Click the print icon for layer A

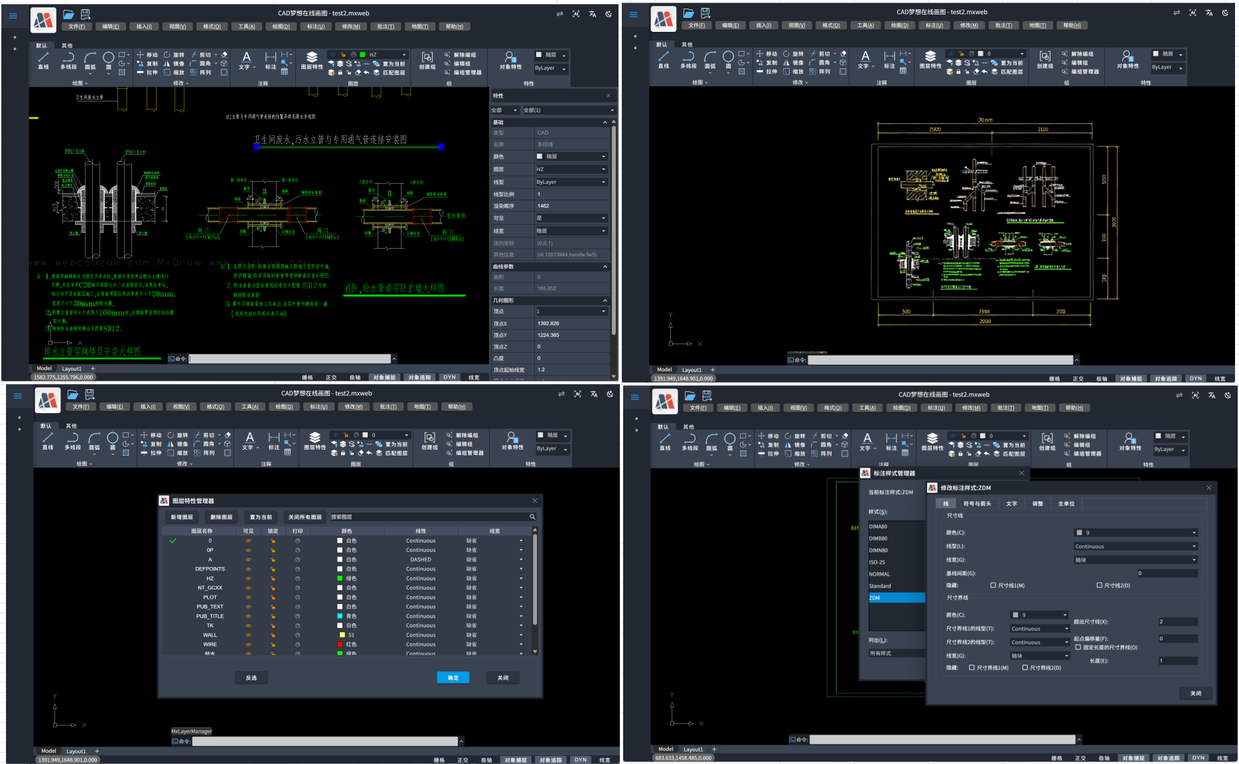(x=297, y=560)
